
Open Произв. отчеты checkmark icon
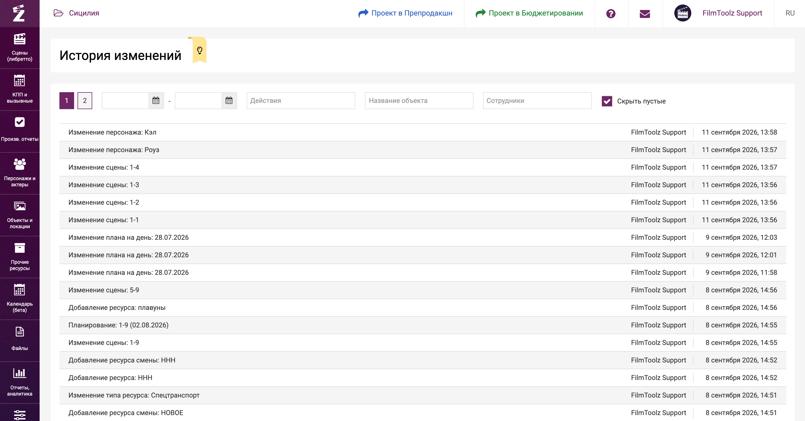20,122
